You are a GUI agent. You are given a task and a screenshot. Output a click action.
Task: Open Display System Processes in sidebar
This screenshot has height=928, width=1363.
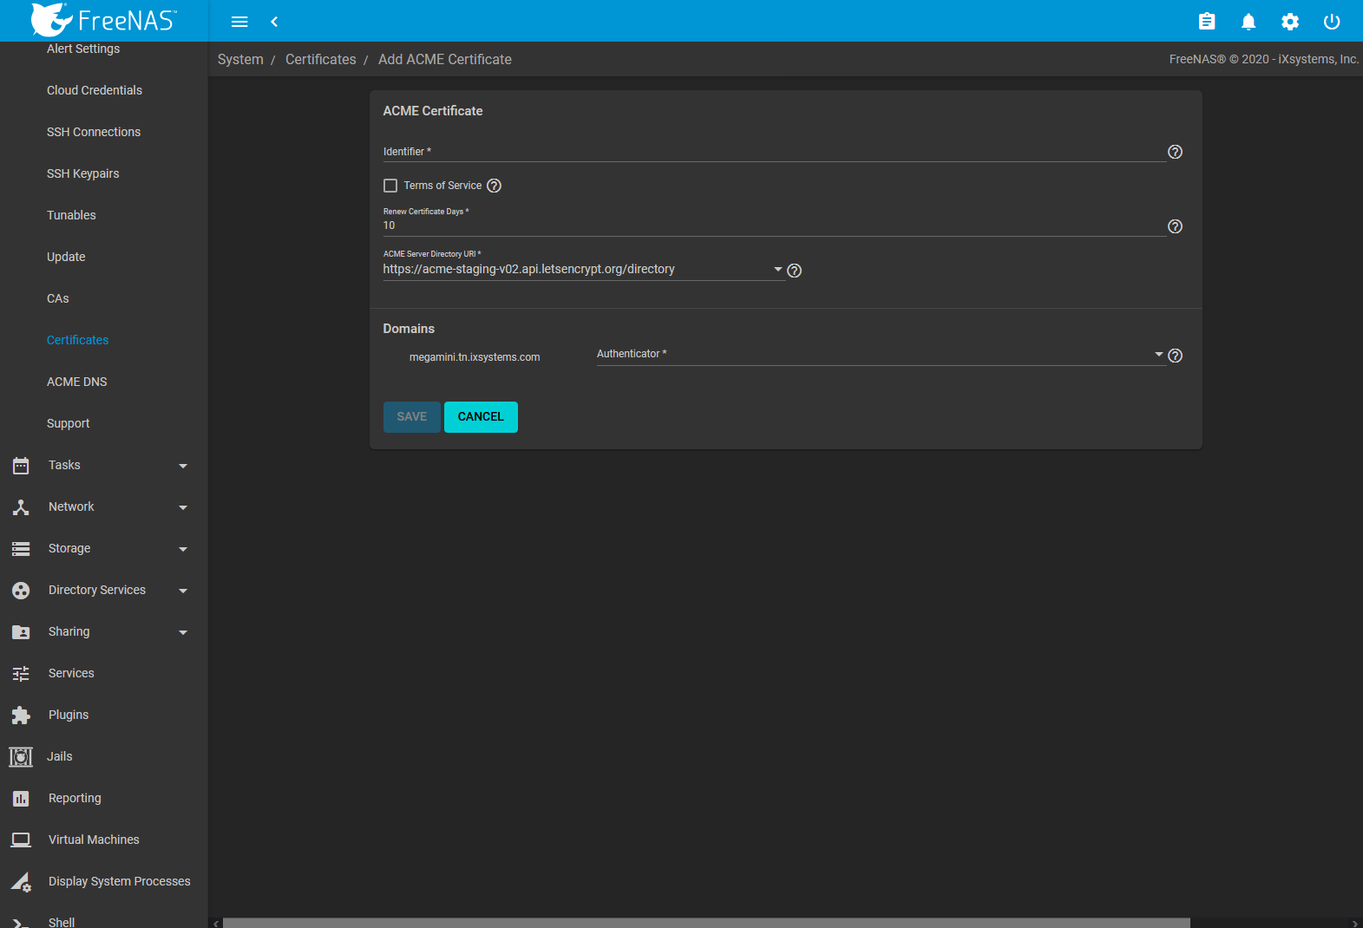click(120, 881)
